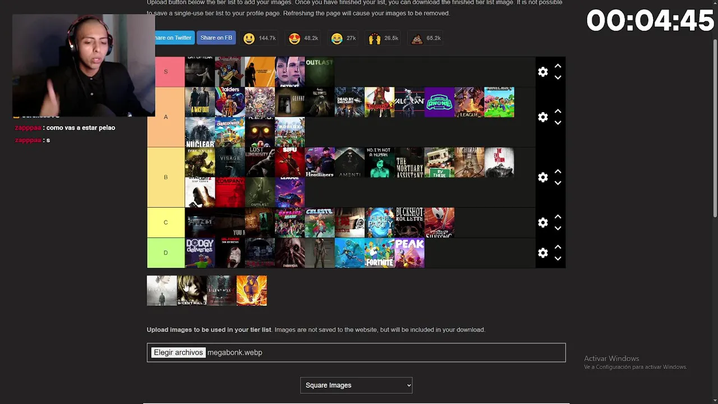The image size is (718, 404).
Task: Move C tier row up with arrow
Action: pos(558,217)
